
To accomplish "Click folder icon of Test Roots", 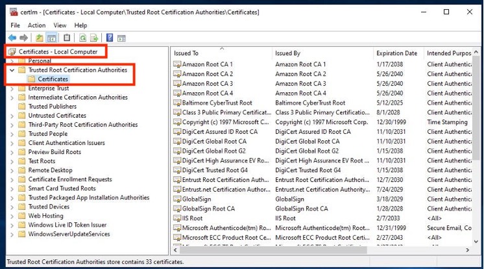I will pos(21,161).
